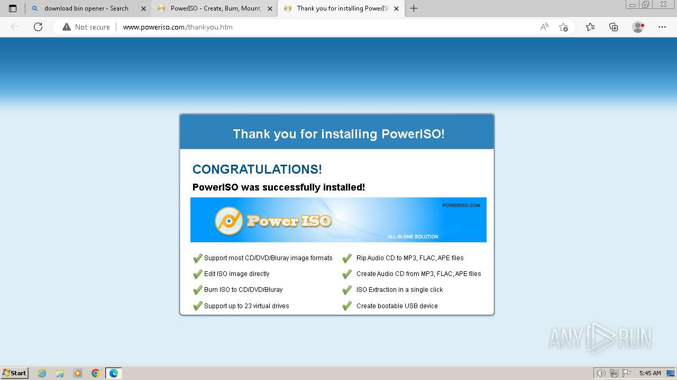Click the 'CONGRATULATIONS!' heading

point(257,169)
